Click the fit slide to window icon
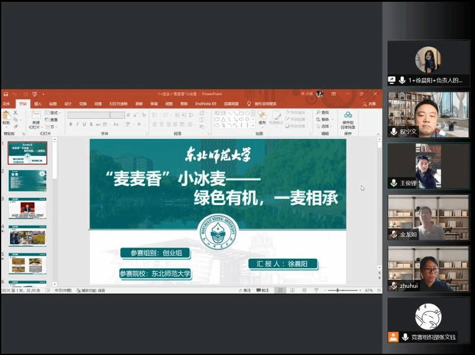Screen dimensions: 475x355 coord(379,291)
